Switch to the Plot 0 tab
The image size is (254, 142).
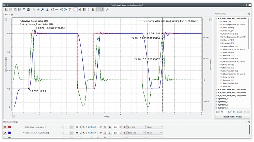(7, 15)
